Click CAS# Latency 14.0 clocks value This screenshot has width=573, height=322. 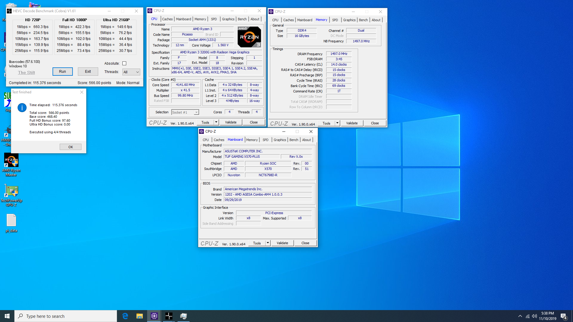(339, 64)
